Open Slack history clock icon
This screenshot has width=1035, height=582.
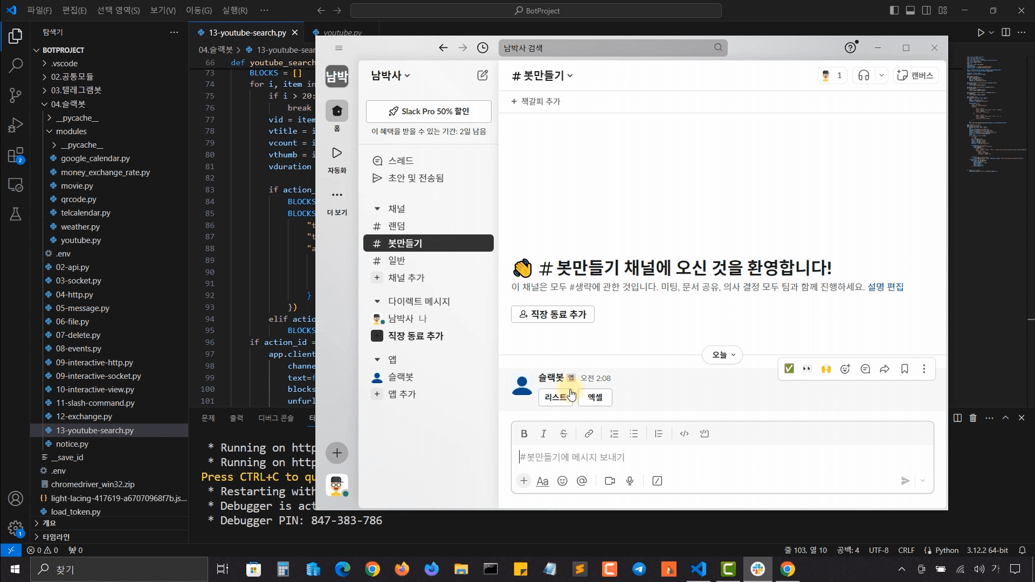(482, 48)
